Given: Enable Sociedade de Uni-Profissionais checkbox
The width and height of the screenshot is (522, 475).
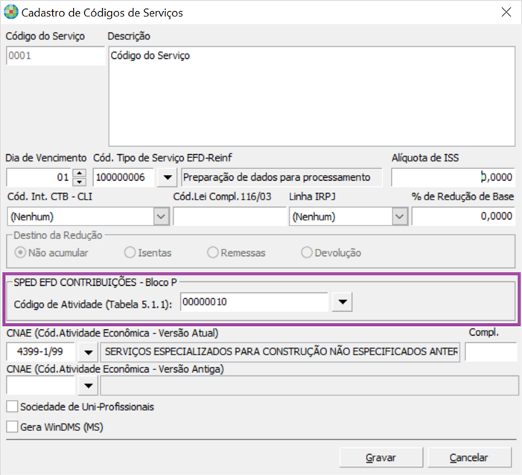Looking at the screenshot, I should tap(11, 407).
